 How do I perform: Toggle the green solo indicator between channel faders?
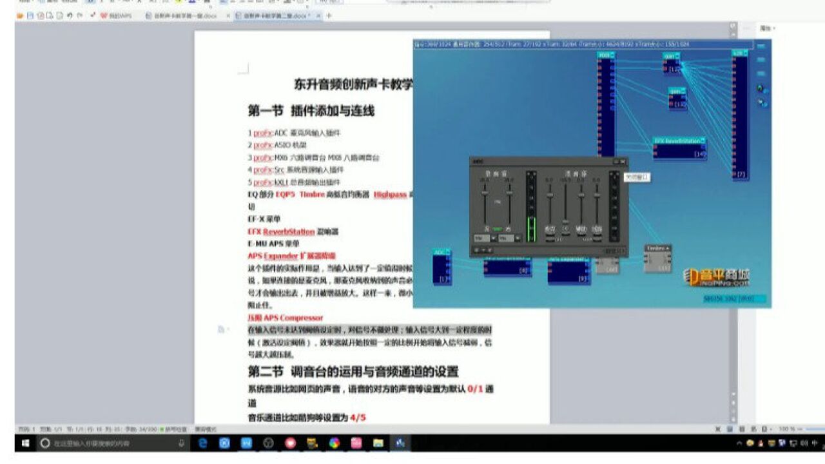497,228
